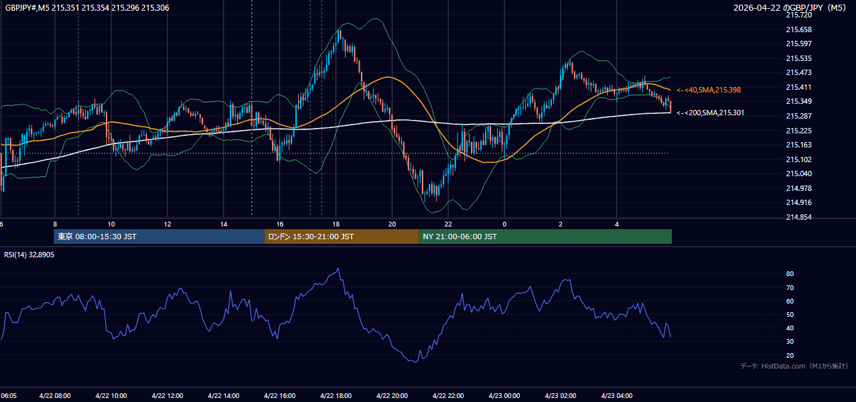
Task: Click price axis value 215.597
Action: click(798, 44)
